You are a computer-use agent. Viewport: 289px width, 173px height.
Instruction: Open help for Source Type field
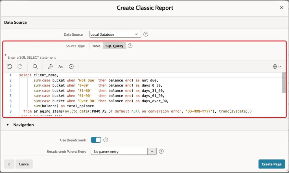[130, 46]
